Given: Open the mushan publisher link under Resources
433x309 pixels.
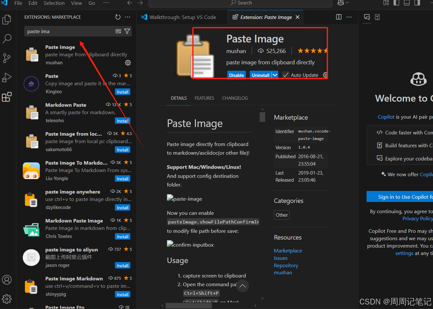Looking at the screenshot, I should point(283,272).
